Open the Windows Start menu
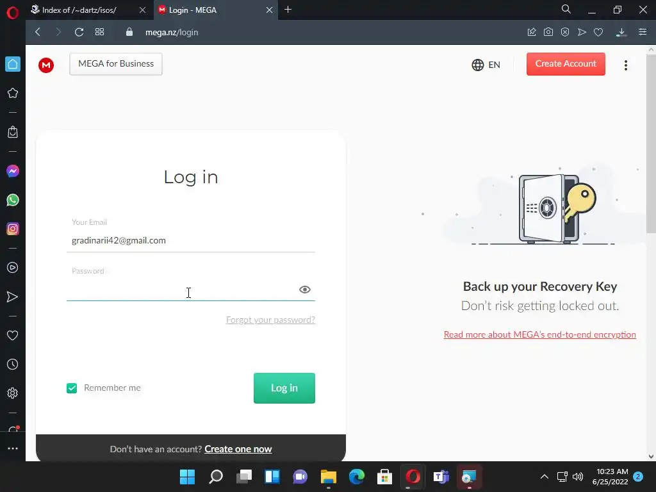656x492 pixels. coord(188,477)
